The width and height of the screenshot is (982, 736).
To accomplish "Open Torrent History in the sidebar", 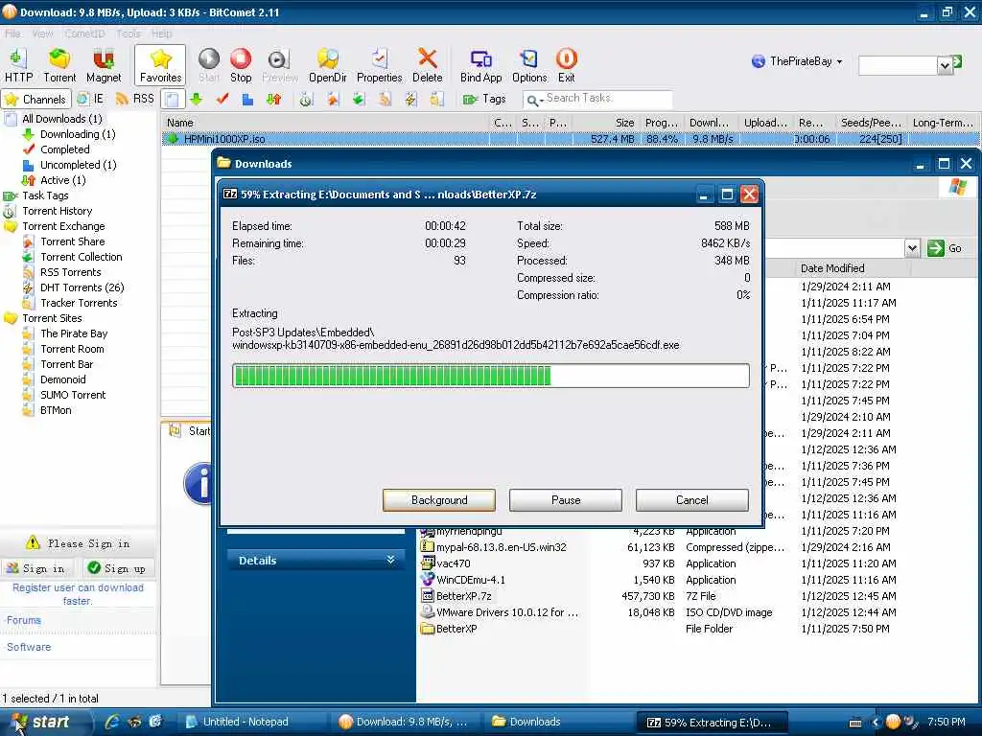I will click(57, 211).
